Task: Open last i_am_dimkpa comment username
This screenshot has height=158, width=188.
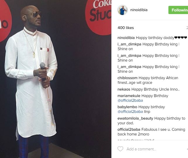Action: click(129, 67)
